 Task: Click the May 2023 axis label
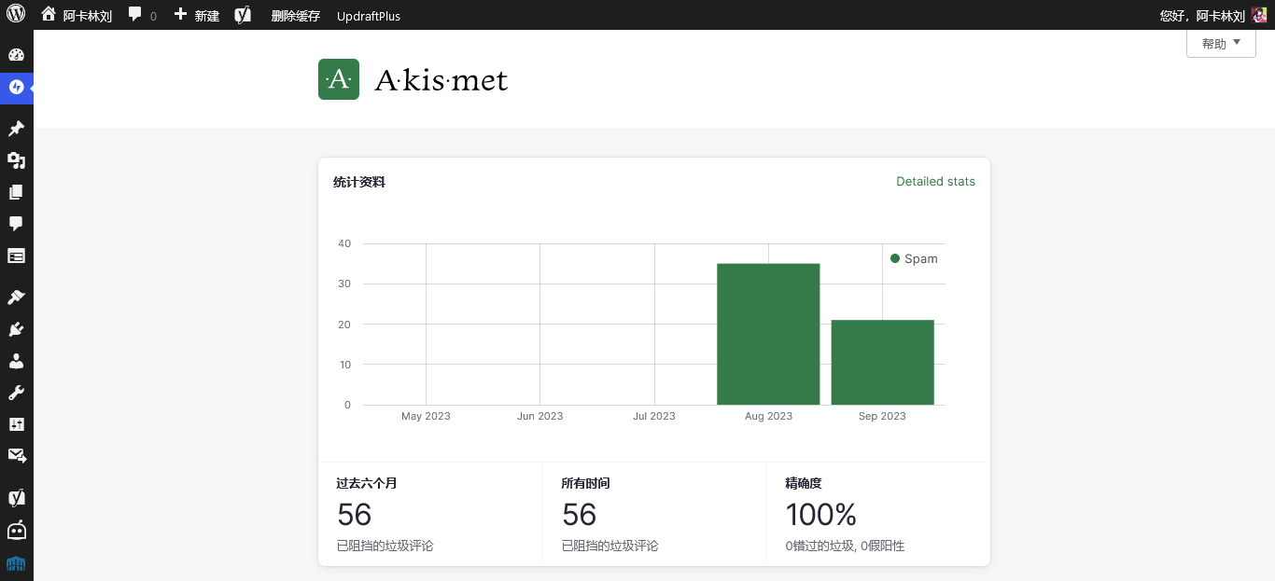coord(426,416)
